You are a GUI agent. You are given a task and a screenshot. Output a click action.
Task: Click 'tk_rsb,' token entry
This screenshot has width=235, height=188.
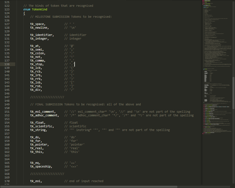click(x=36, y=86)
